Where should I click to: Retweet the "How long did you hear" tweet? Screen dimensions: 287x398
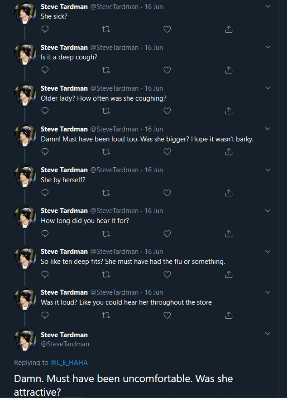[106, 233]
